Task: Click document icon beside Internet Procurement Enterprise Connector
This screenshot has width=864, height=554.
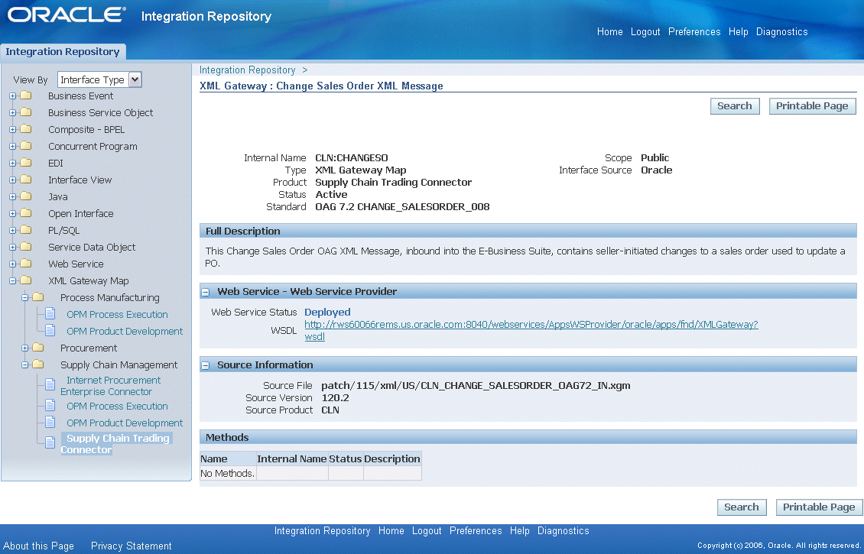Action: point(50,384)
